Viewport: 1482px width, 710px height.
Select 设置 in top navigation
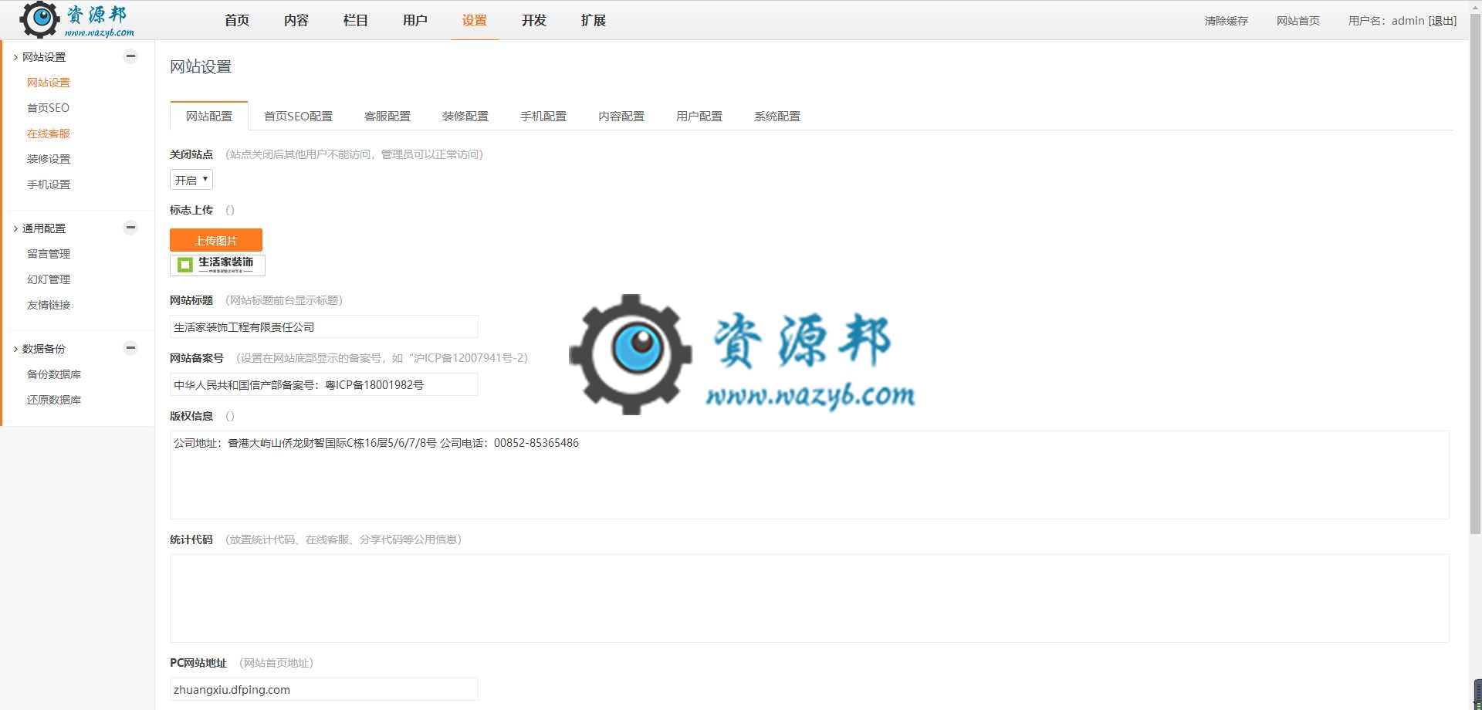(x=475, y=20)
